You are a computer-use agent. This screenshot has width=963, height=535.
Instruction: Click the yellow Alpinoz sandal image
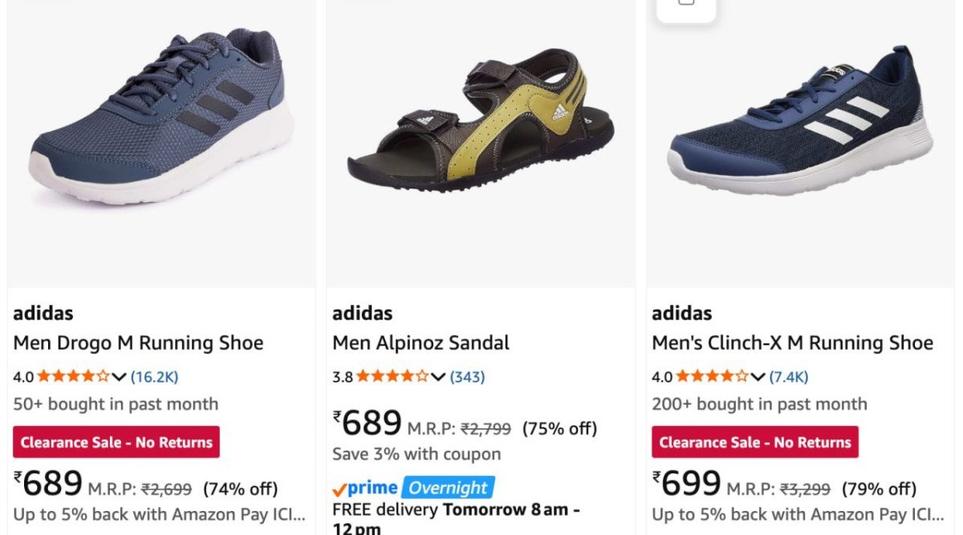481,120
